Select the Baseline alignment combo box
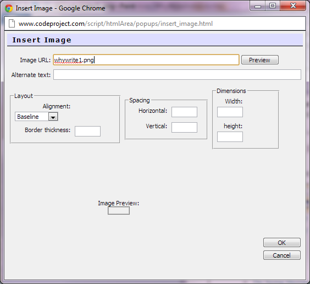This screenshot has height=284, width=310. point(36,117)
